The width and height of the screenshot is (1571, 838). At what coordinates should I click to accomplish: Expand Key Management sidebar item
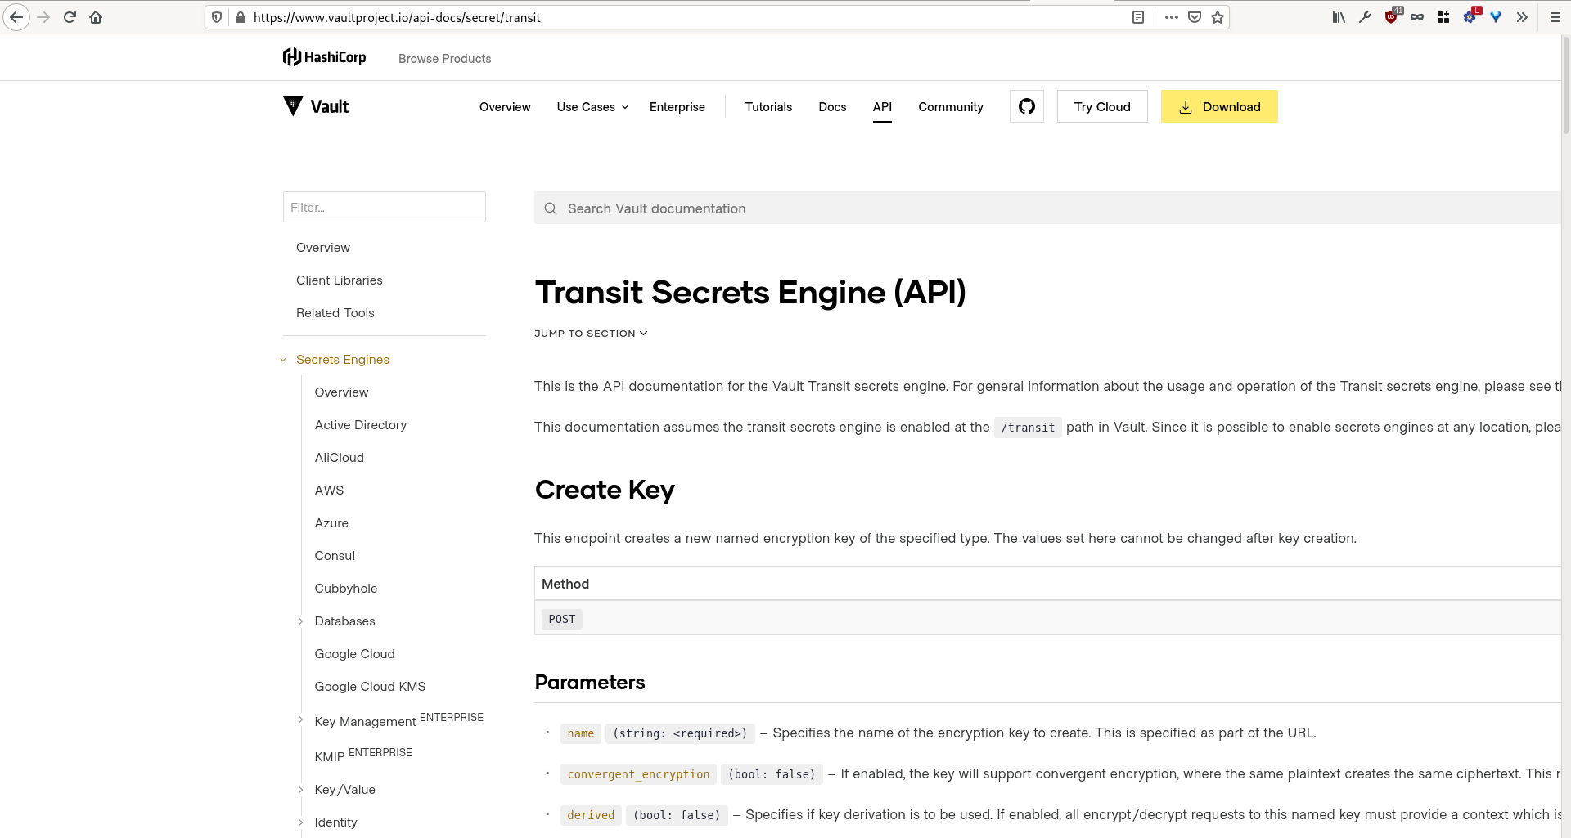[301, 720]
